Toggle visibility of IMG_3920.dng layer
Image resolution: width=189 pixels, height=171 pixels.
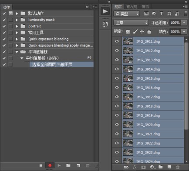coord(117,124)
